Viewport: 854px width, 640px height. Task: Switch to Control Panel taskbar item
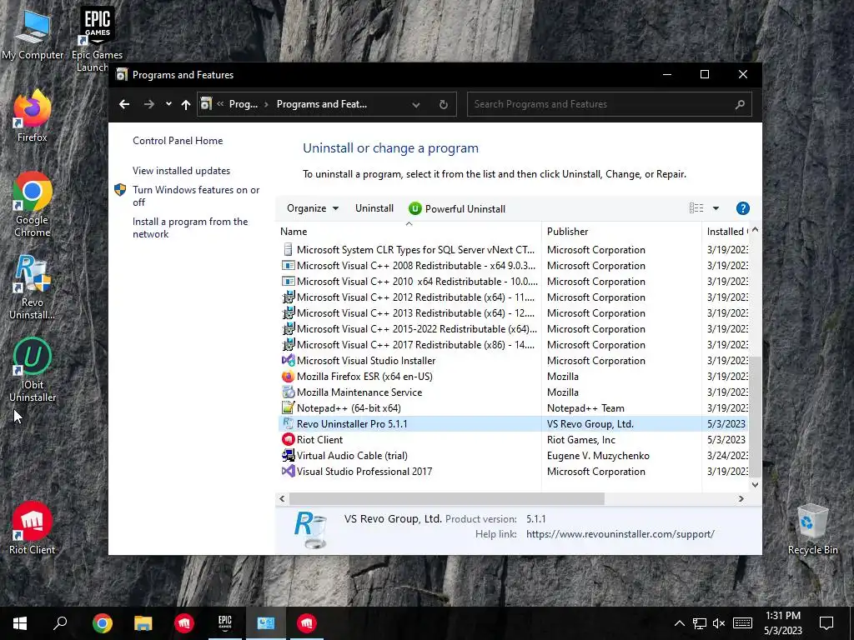pyautogui.click(x=266, y=623)
